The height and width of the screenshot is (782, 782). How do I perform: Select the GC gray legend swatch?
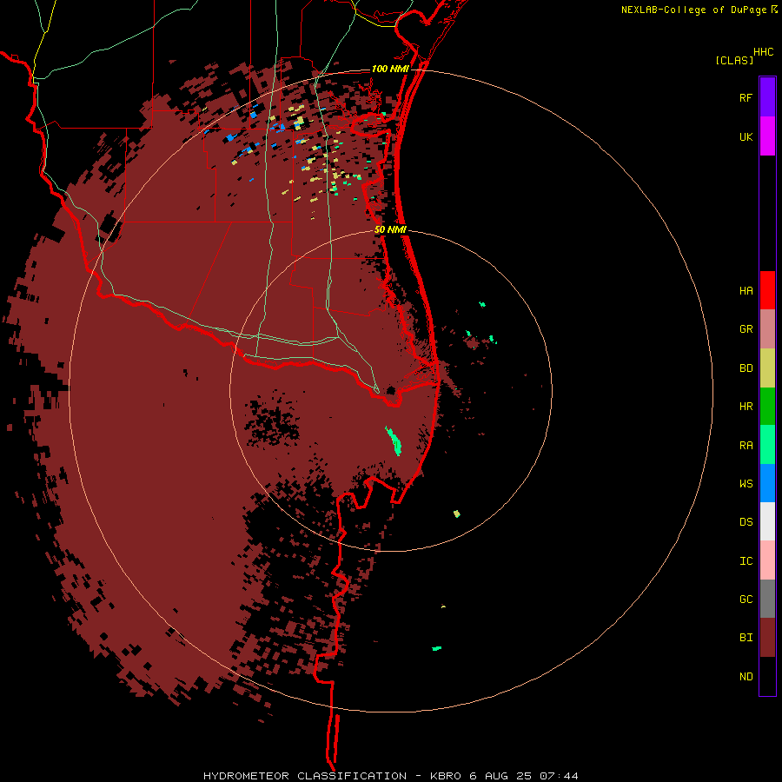(767, 599)
